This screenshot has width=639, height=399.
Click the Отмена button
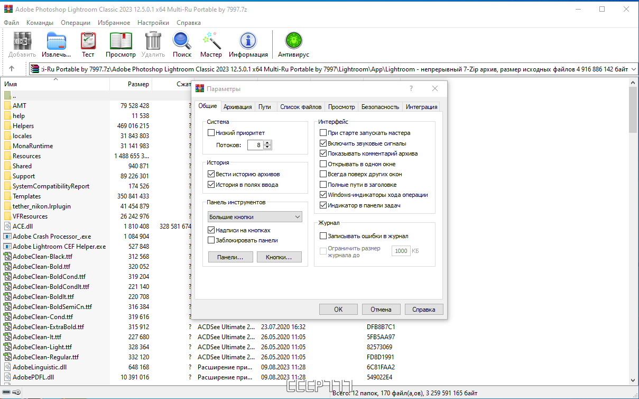[x=381, y=310]
